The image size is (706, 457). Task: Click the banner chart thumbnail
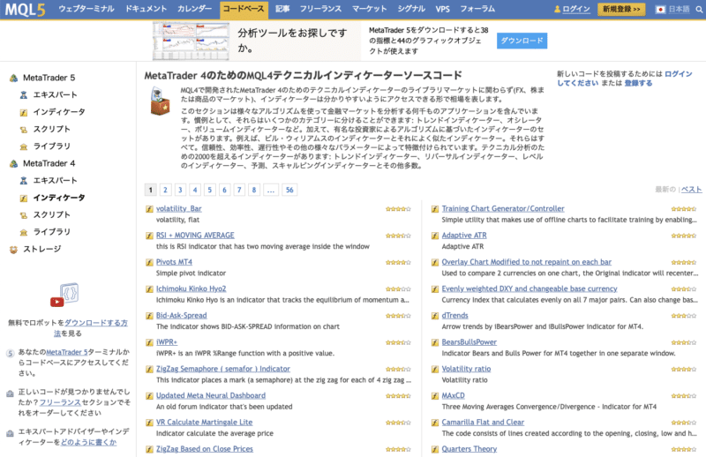pos(191,41)
